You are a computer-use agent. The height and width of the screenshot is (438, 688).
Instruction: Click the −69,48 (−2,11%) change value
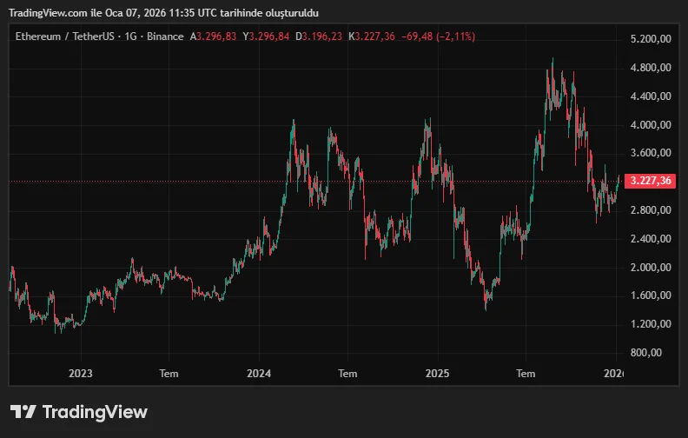click(x=439, y=36)
